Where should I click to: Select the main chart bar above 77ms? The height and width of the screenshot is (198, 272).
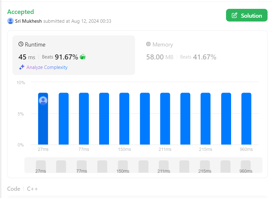(x=84, y=119)
